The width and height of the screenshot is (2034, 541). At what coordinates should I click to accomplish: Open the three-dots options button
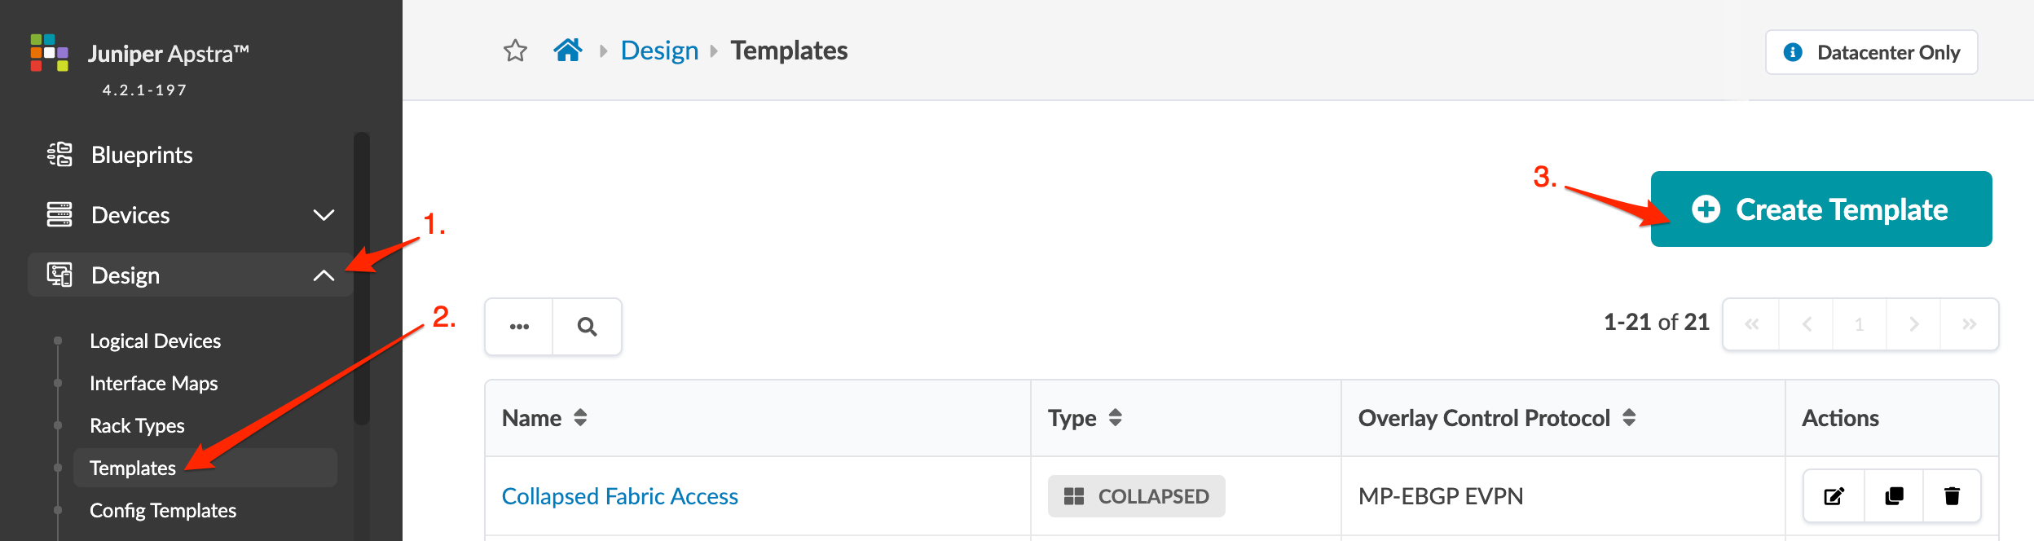[x=519, y=327]
